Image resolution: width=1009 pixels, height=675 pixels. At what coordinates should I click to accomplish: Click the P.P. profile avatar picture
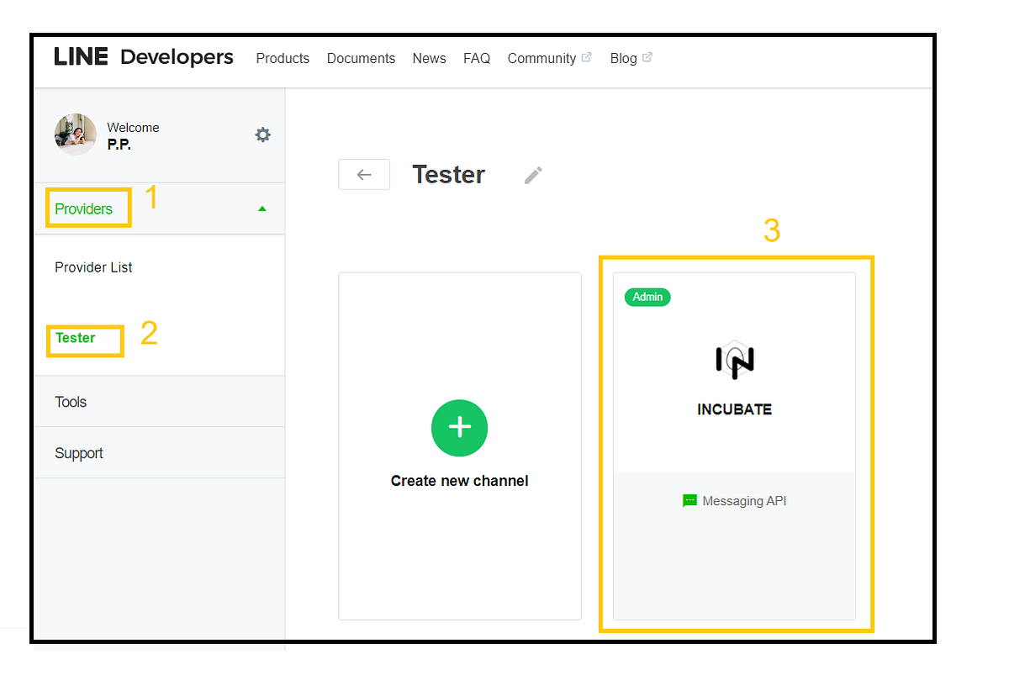75,134
